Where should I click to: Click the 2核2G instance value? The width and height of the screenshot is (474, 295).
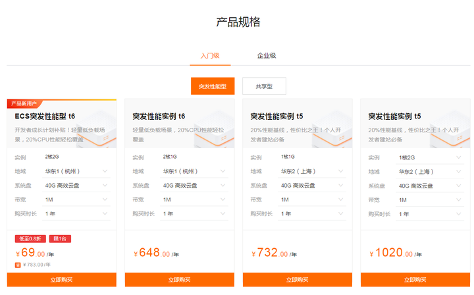pos(52,157)
